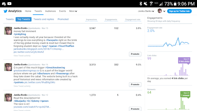197x111 pixels.
Task: Open the YouTube notification icon in status bar
Action: [x=9, y=4]
